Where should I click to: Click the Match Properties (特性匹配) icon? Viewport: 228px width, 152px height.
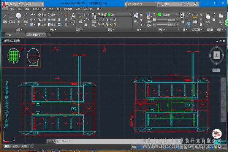pyautogui.click(x=149, y=17)
